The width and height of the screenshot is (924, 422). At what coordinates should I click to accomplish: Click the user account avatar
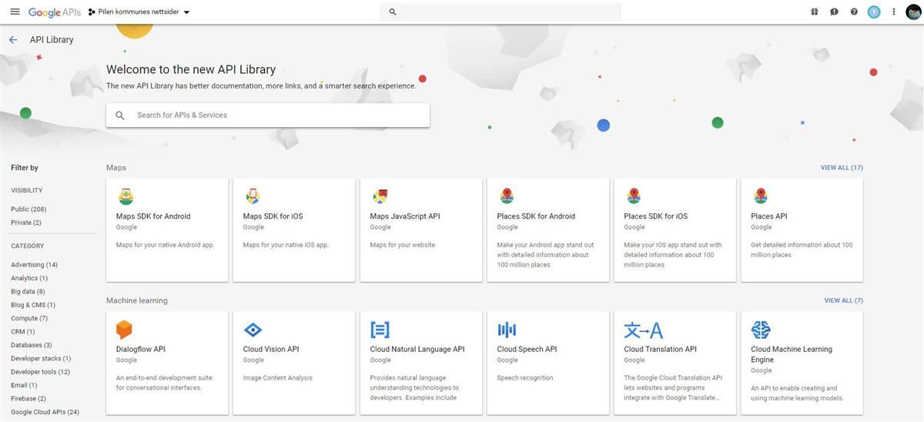point(913,12)
